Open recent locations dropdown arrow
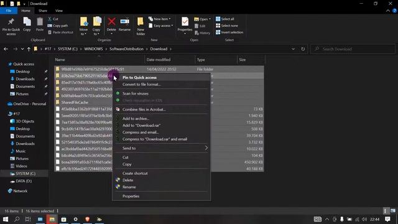Viewport: 398px width, 224px height. click(22, 49)
